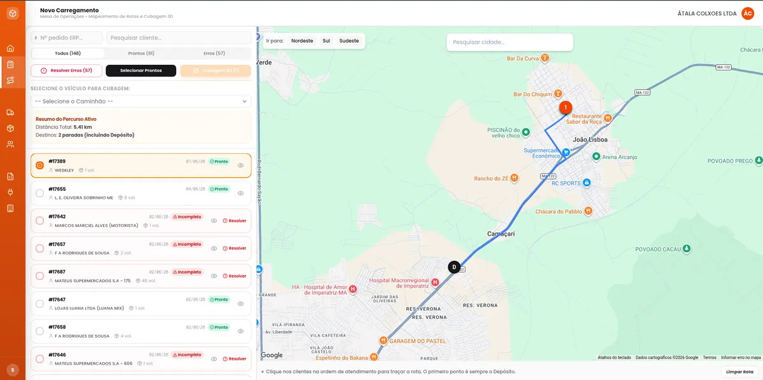Open Termos link on map footer
The image size is (763, 380).
(x=710, y=358)
